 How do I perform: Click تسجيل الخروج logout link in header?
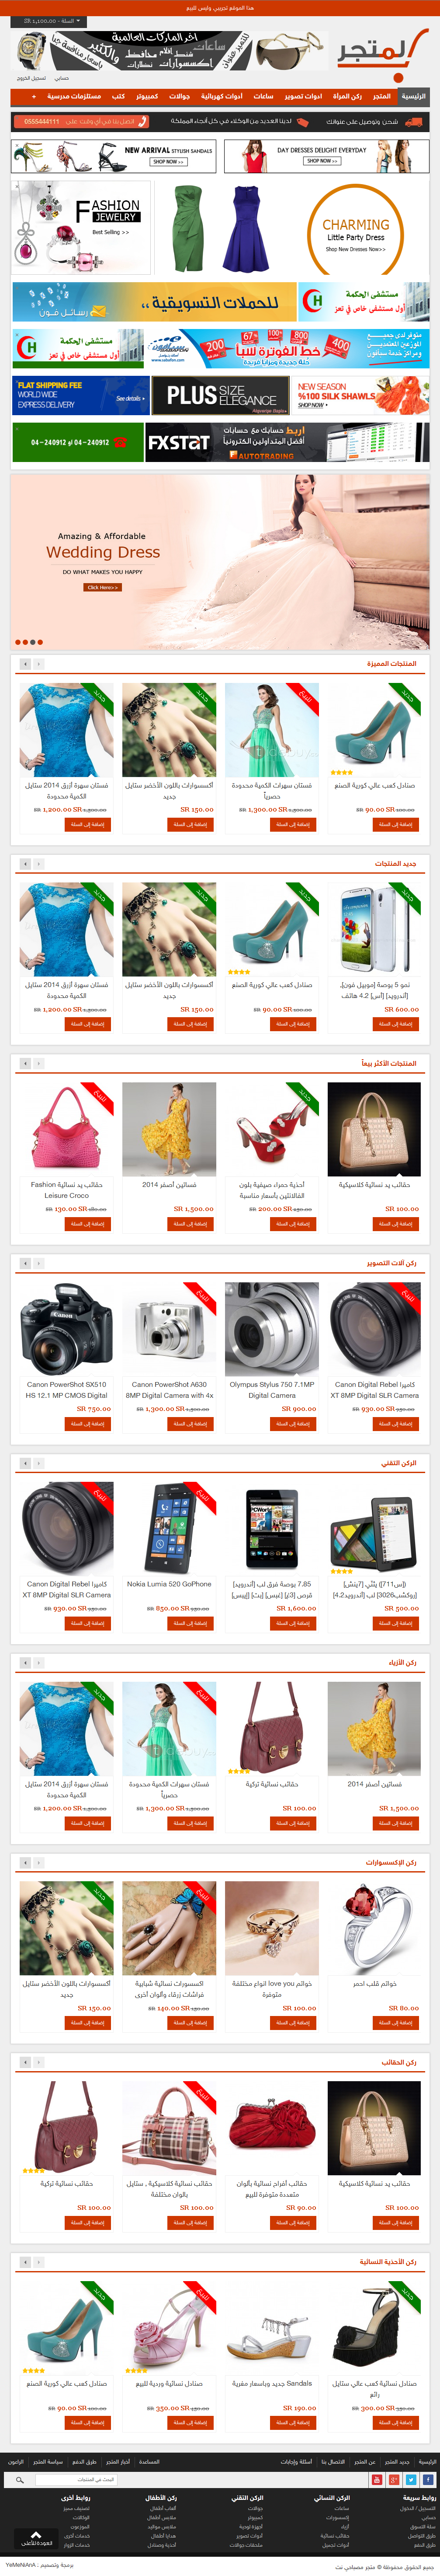(x=31, y=77)
